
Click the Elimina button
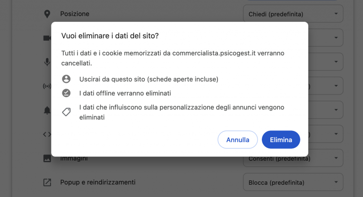tap(281, 140)
